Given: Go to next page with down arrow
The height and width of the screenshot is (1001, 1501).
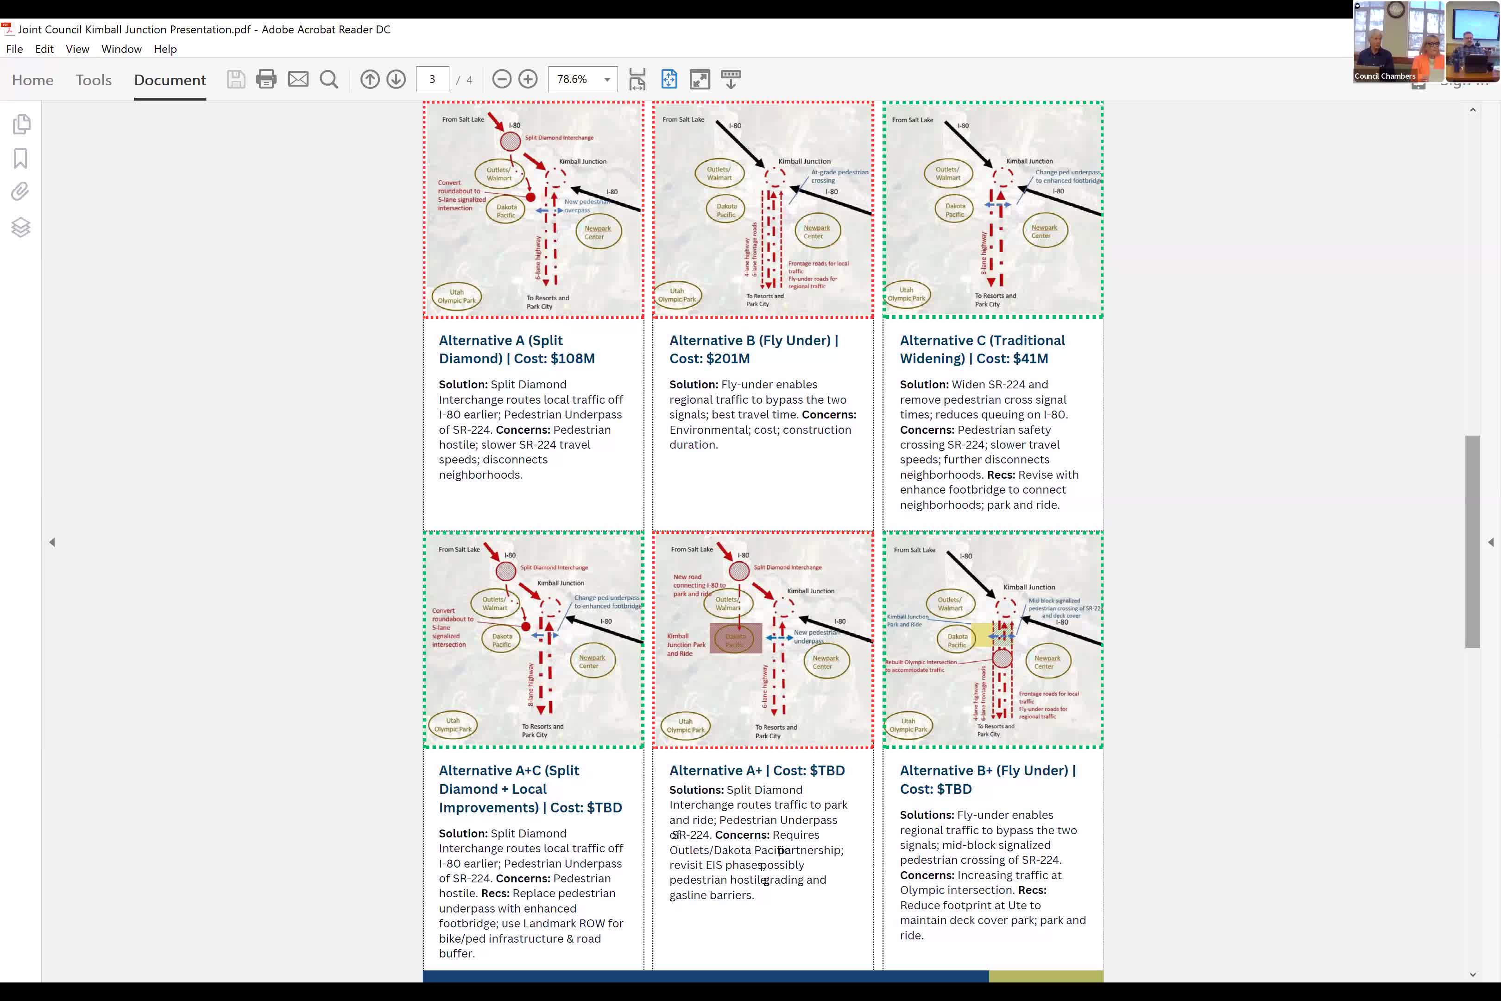Looking at the screenshot, I should click(396, 79).
